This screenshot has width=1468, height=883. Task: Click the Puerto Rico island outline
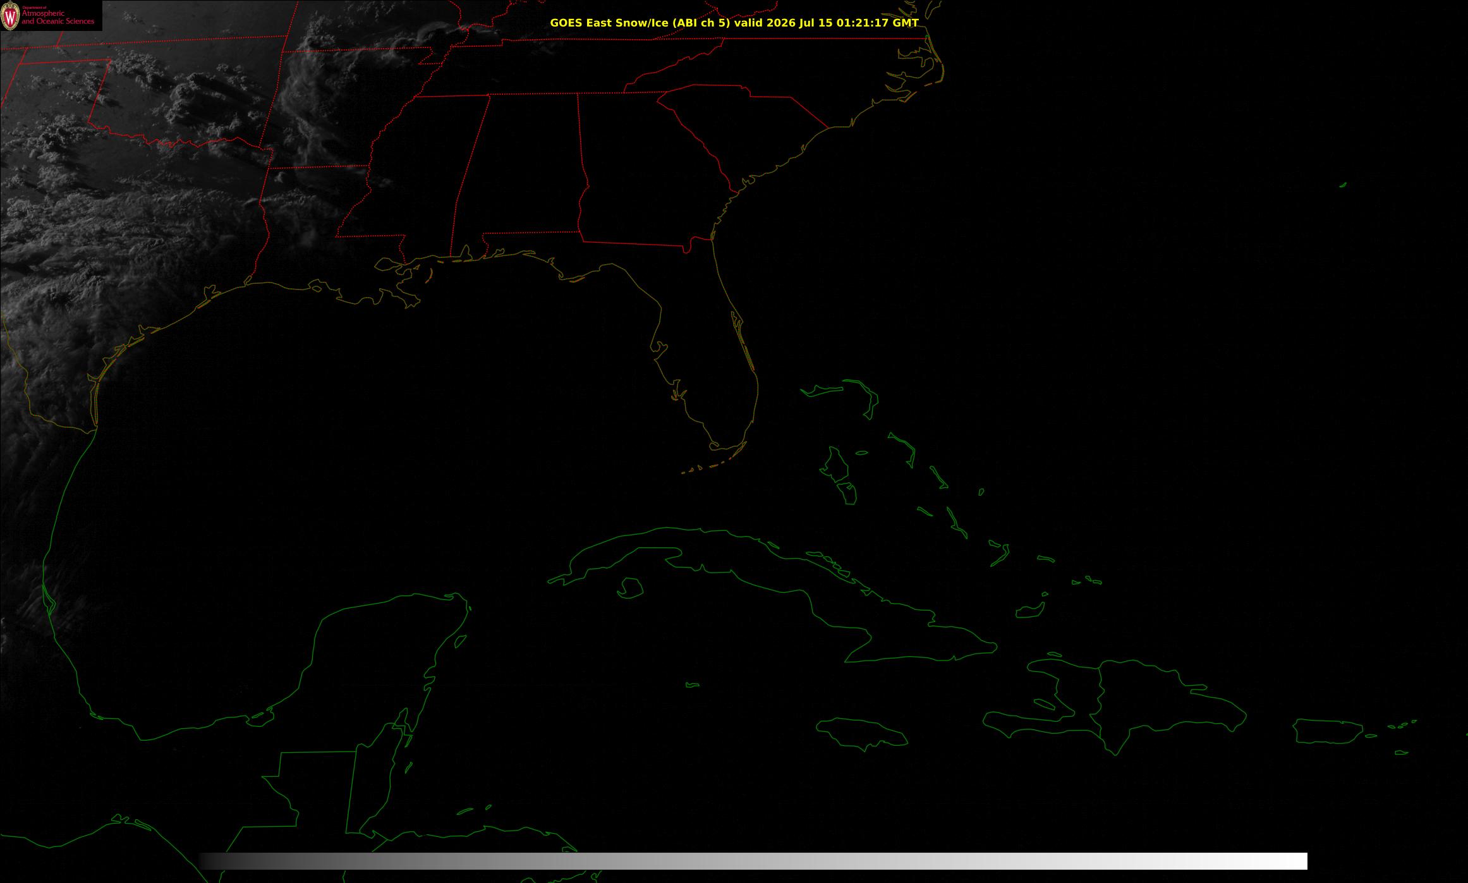(1327, 731)
